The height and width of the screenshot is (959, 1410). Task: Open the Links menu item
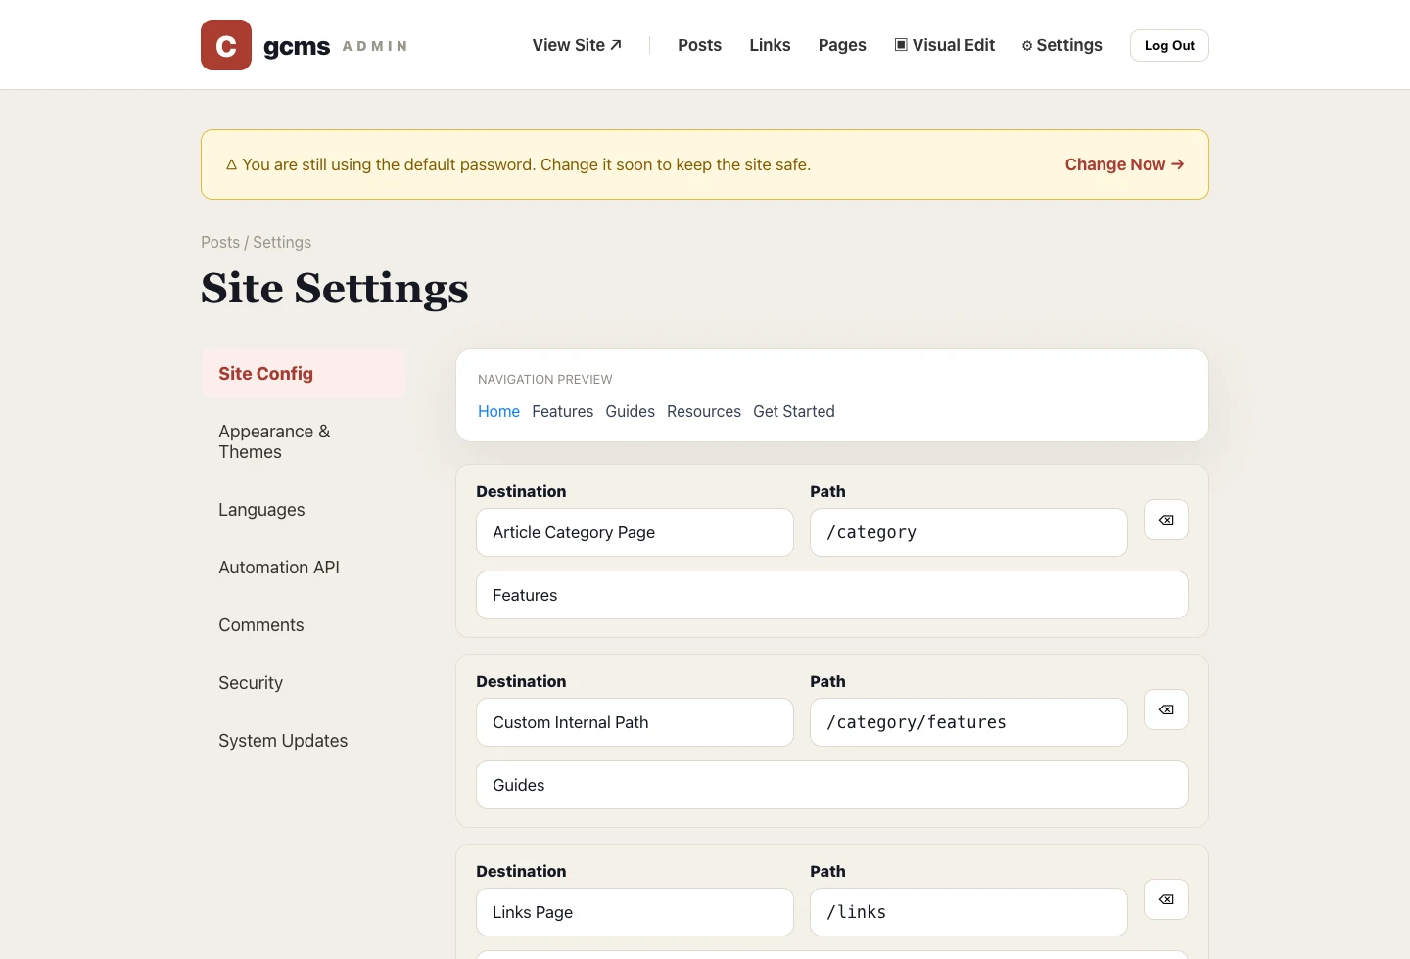tap(770, 45)
